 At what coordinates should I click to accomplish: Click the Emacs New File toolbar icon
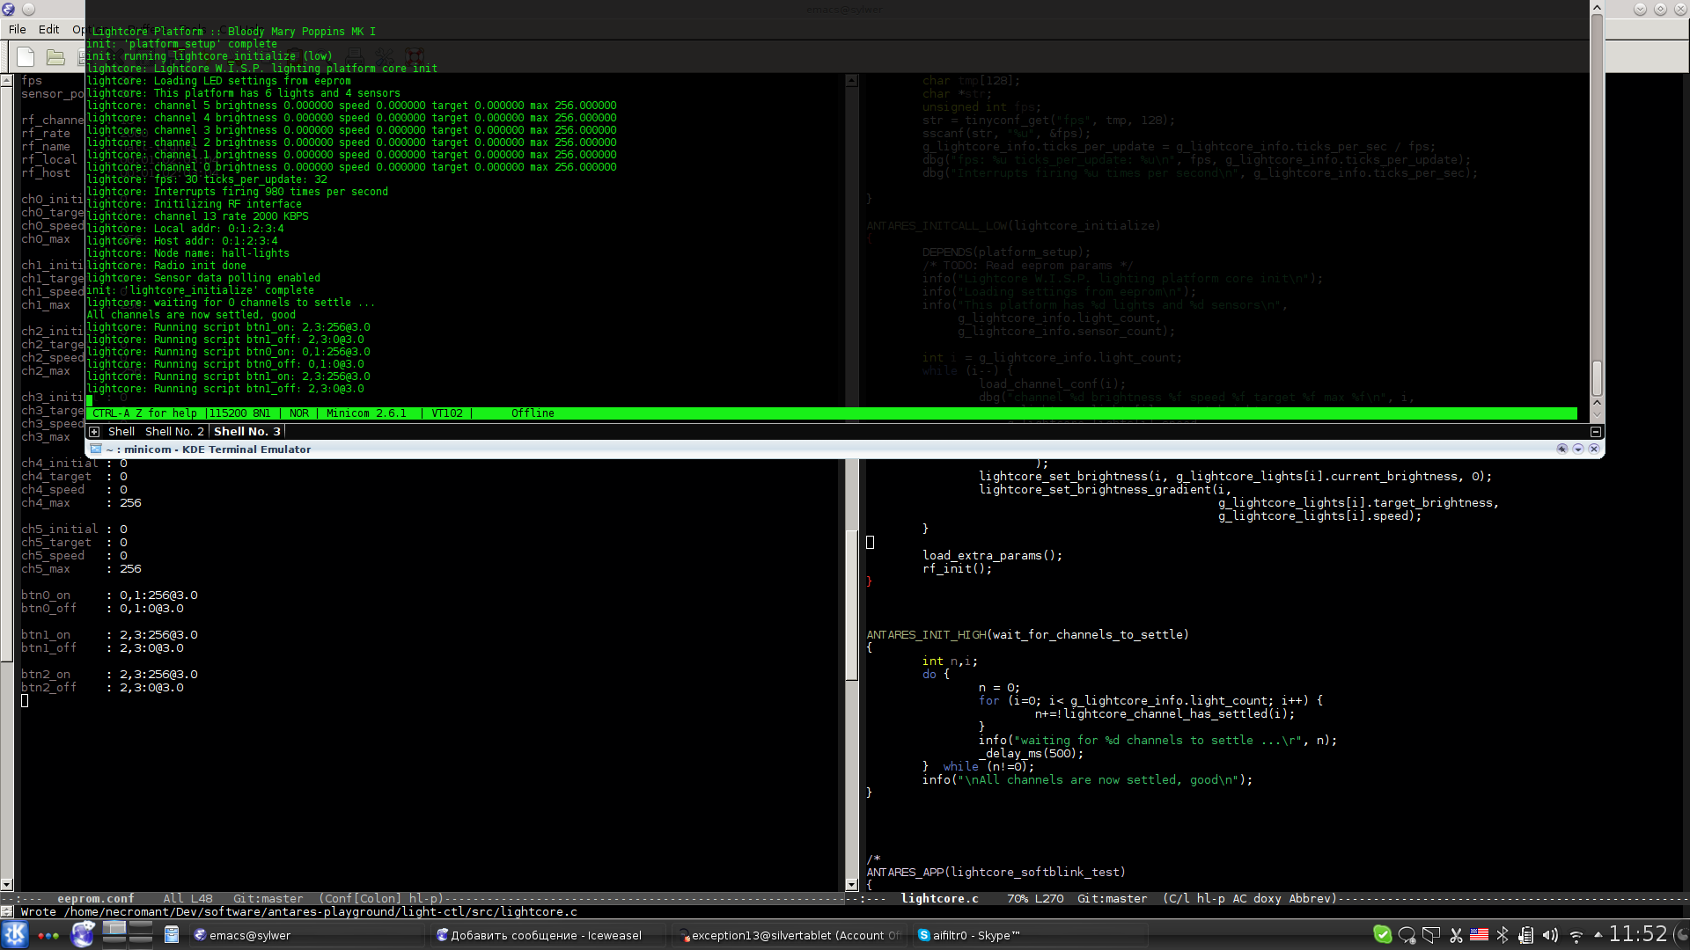coord(26,57)
